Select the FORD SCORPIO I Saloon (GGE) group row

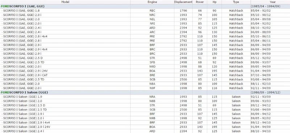pos(145,93)
